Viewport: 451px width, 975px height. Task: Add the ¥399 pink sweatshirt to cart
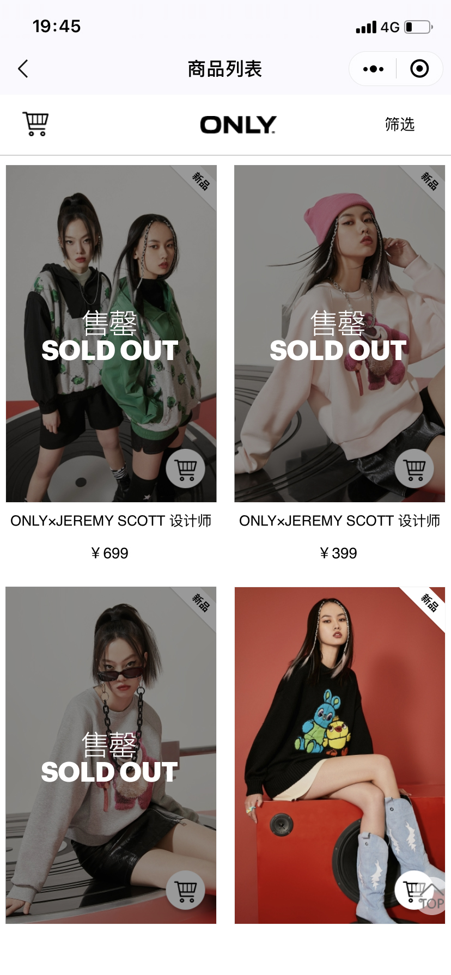tap(415, 468)
